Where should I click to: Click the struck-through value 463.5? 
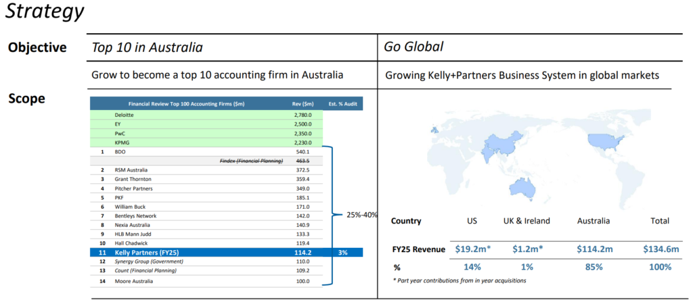click(x=303, y=161)
